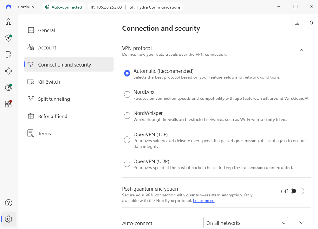Click the General settings icon
Viewport: 318px width, 229px height.
[31, 30]
